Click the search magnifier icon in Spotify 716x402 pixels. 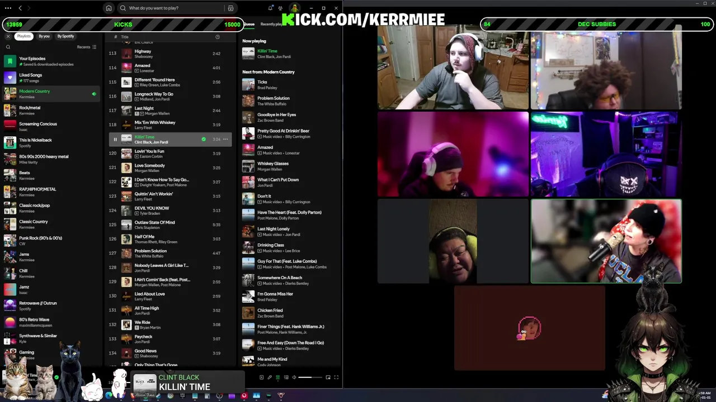click(123, 8)
